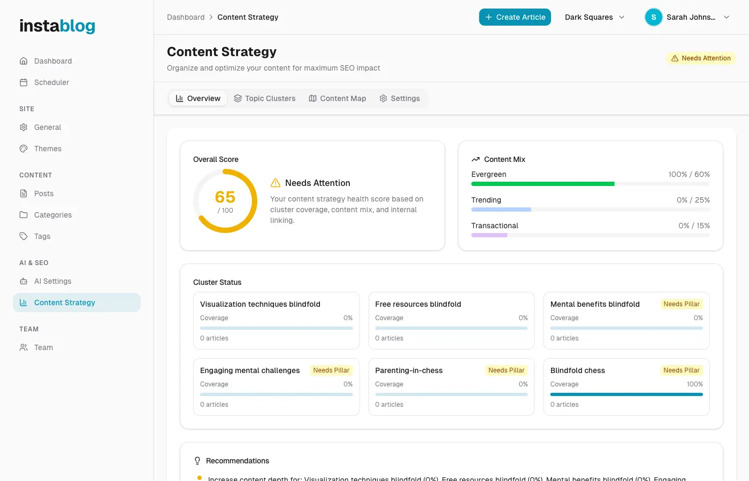
Task: Open AI Settings via its robot icon
Action: [24, 281]
